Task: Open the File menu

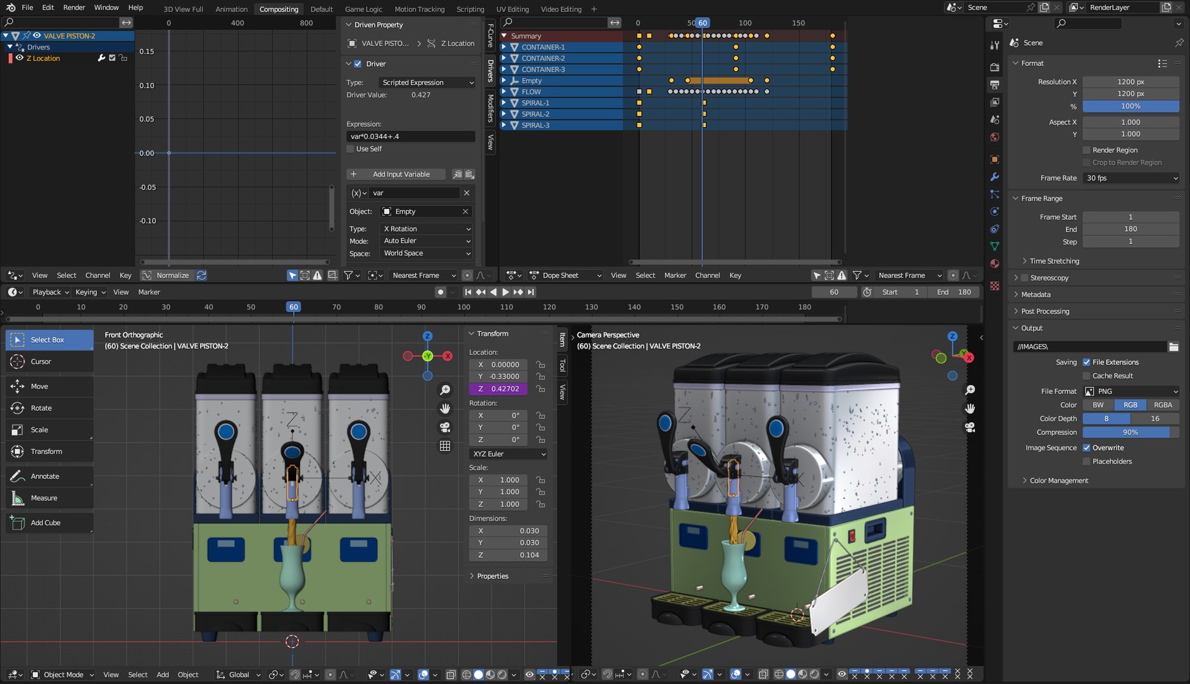Action: pos(27,8)
